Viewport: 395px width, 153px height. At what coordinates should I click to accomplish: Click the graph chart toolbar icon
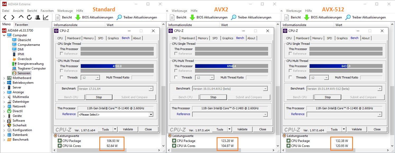[46, 17]
